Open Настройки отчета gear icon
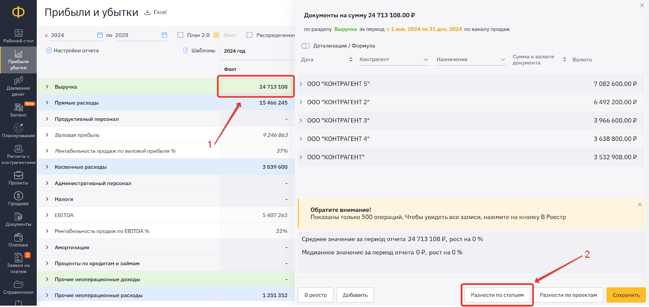Viewport: 649px width, 307px height. pos(49,51)
